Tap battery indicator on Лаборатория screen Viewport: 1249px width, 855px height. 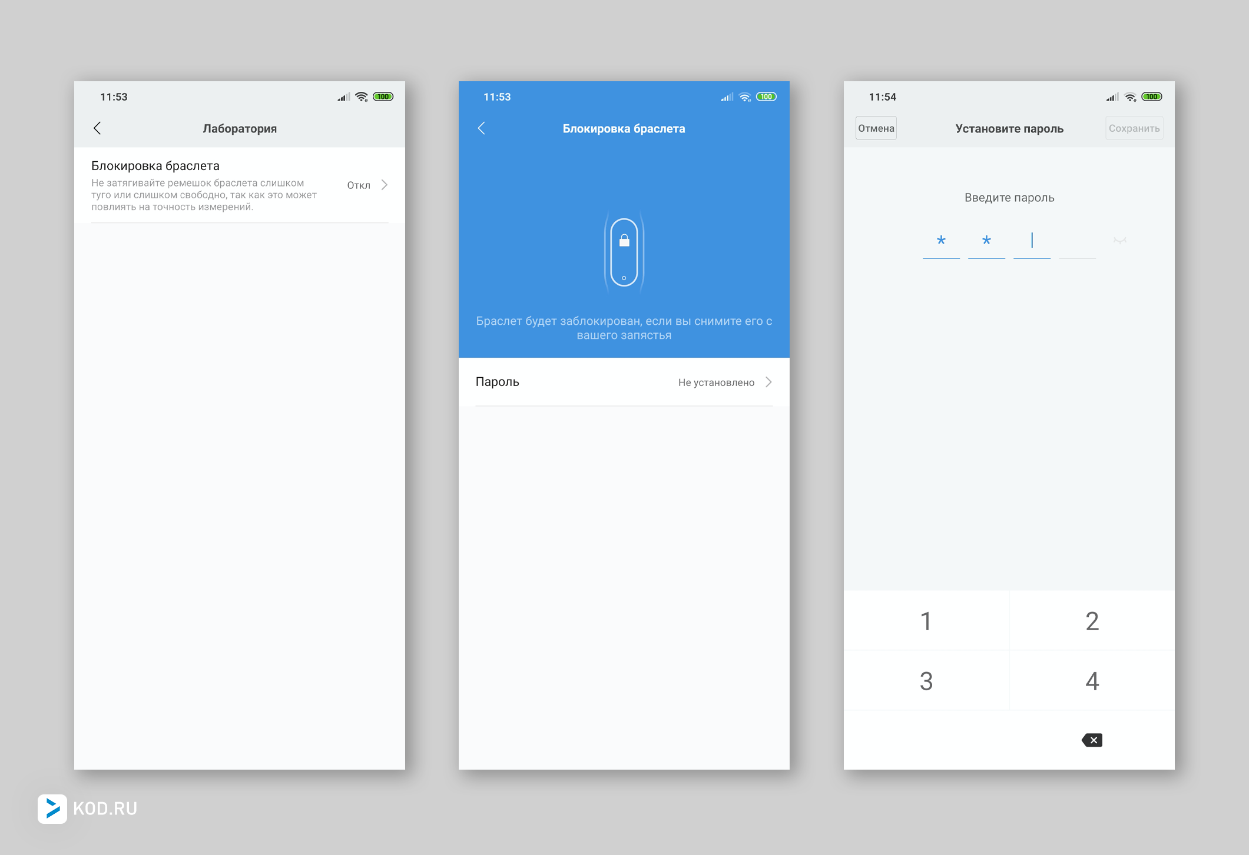[383, 97]
